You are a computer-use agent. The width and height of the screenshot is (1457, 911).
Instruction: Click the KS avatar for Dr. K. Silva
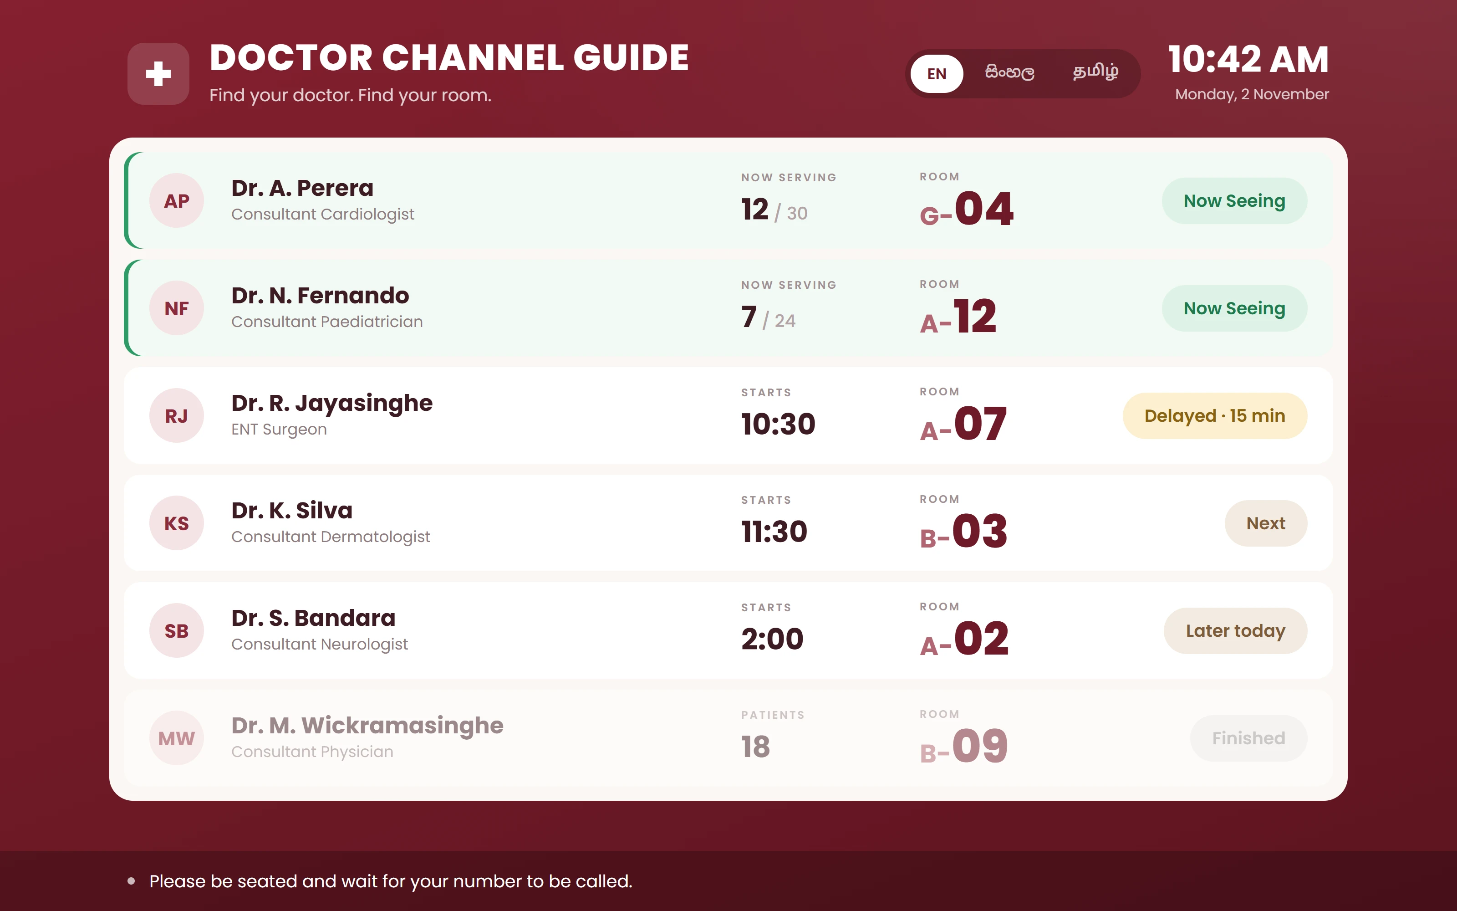(x=176, y=523)
